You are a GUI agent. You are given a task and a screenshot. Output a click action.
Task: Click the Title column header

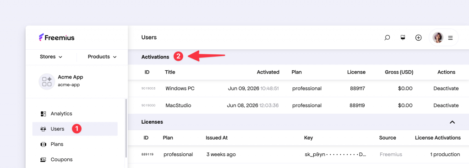click(170, 72)
